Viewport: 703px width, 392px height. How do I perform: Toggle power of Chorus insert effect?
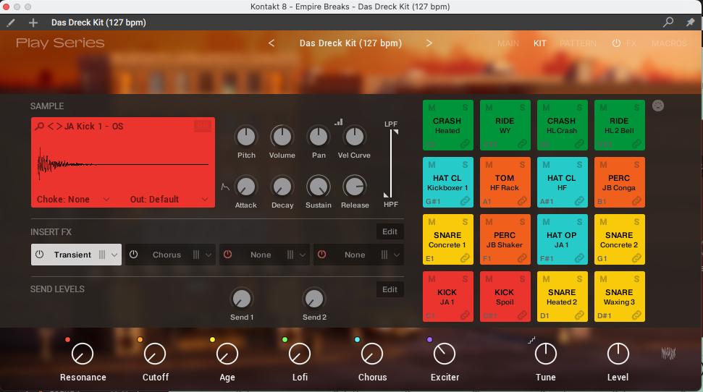134,255
